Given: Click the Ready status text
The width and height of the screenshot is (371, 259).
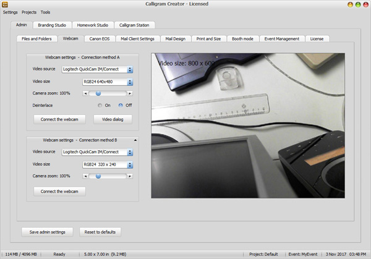Looking at the screenshot, I should click(x=59, y=254).
